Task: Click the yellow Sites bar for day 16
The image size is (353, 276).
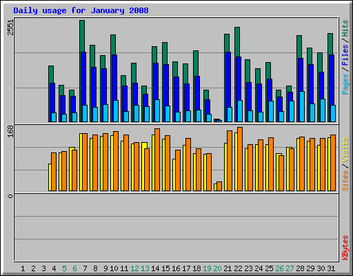Action: point(174,175)
